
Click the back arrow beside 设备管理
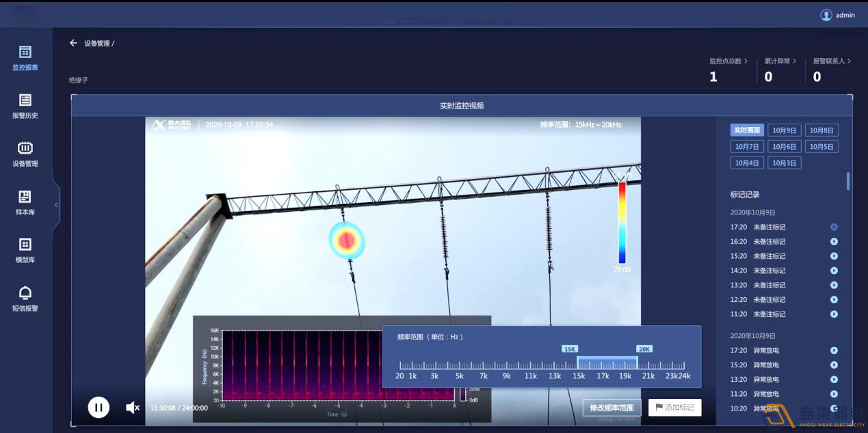74,43
